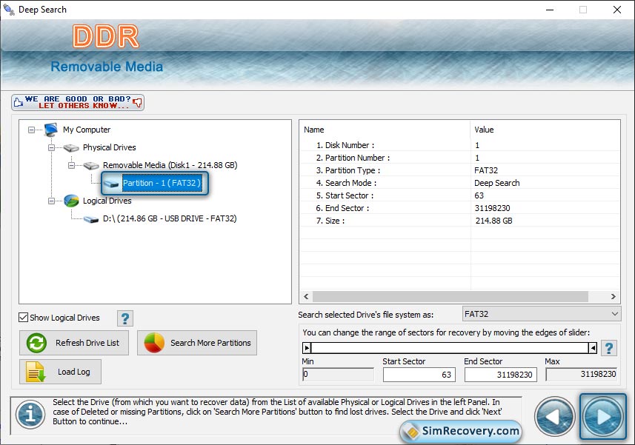Viewport: 635px width, 445px height.
Task: Click the Physical Drives disk icon
Action: tap(71, 147)
